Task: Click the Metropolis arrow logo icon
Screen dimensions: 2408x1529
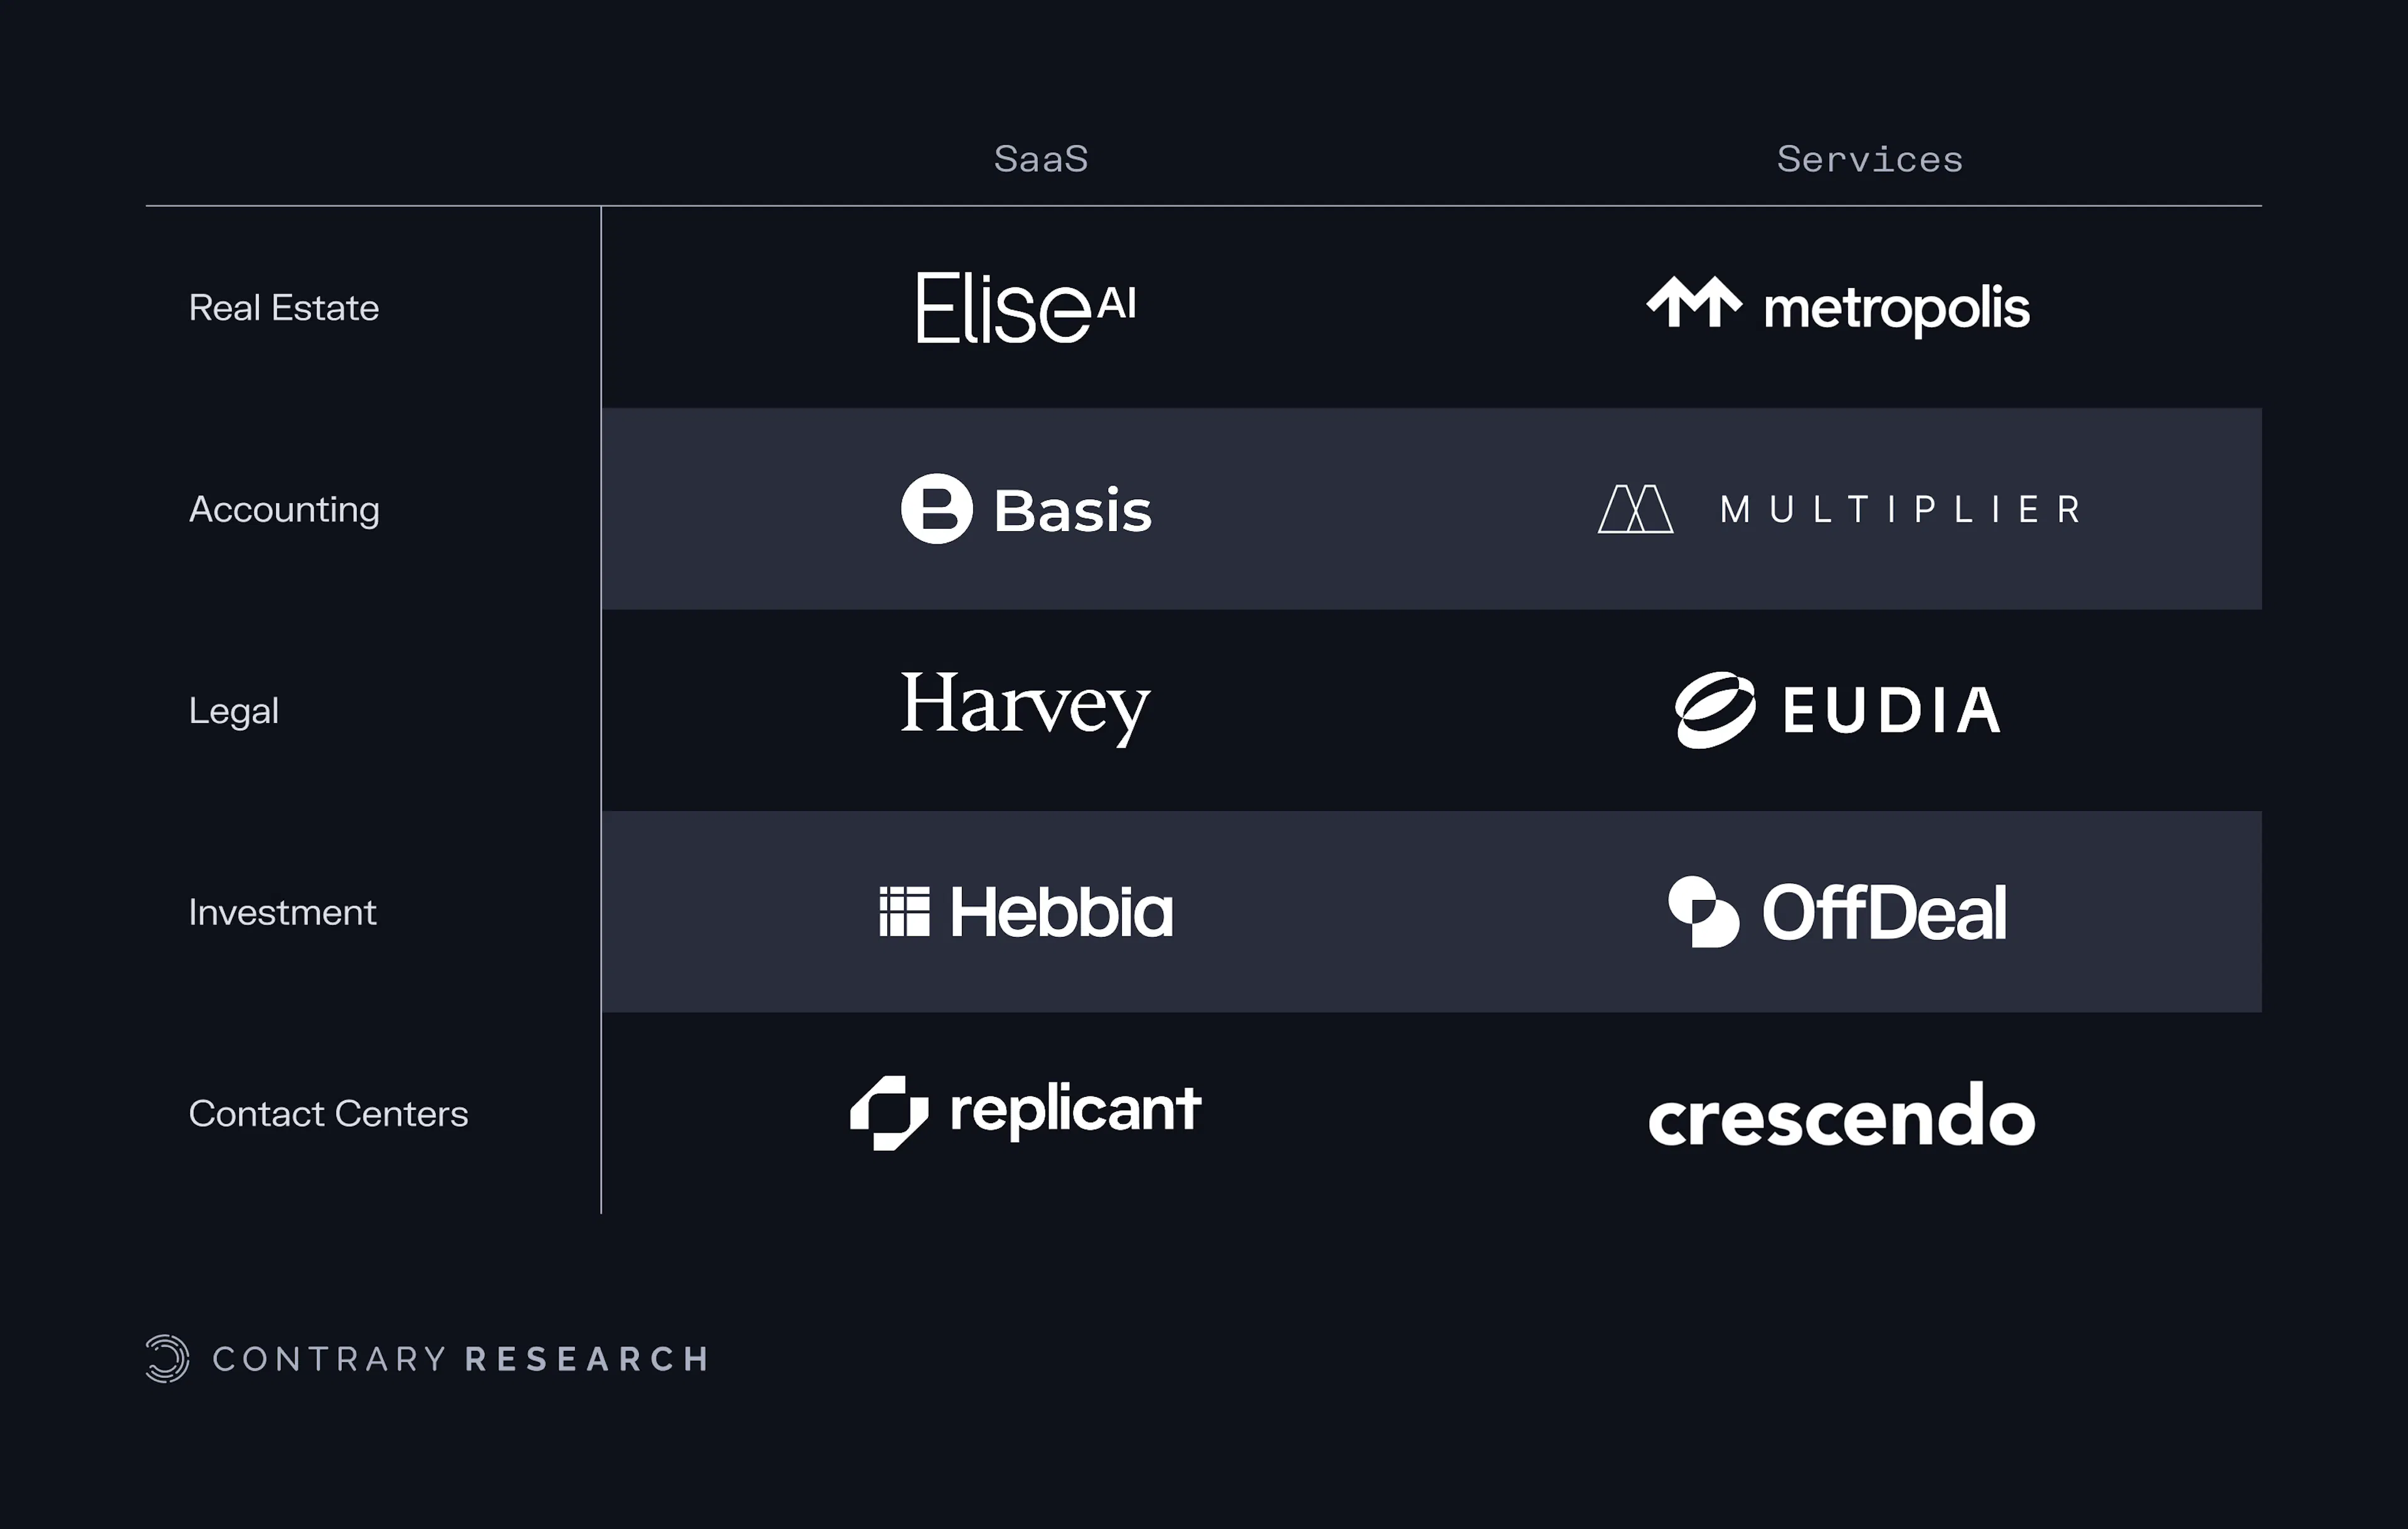Action: point(1694,302)
